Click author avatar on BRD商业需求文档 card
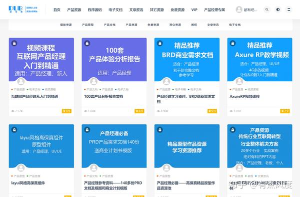The height and width of the screenshot is (197, 300). tap(166, 81)
